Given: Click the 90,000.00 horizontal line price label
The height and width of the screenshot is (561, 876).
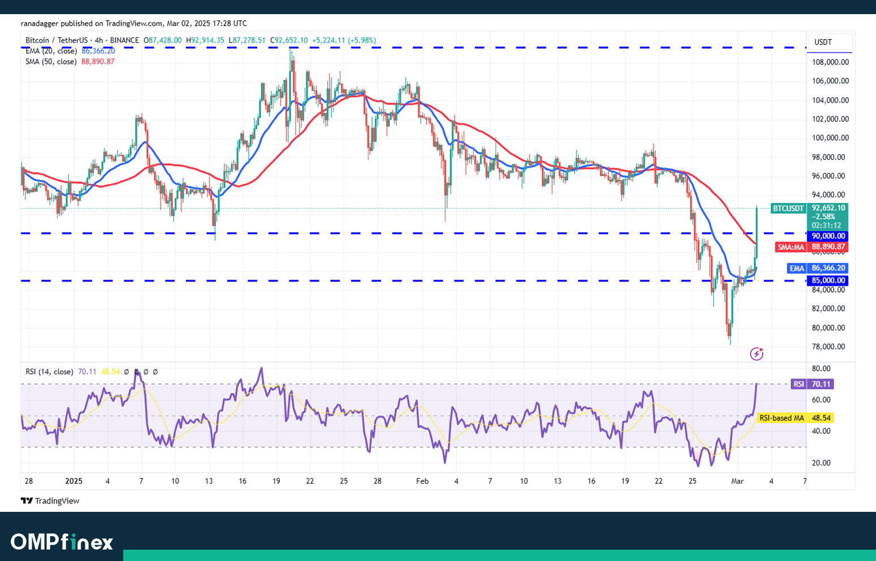Looking at the screenshot, I should tap(828, 236).
